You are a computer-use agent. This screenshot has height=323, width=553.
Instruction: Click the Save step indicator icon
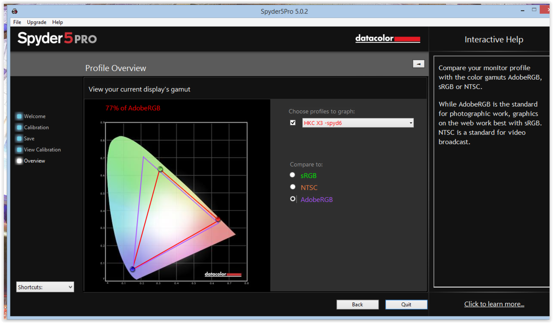[x=19, y=139]
